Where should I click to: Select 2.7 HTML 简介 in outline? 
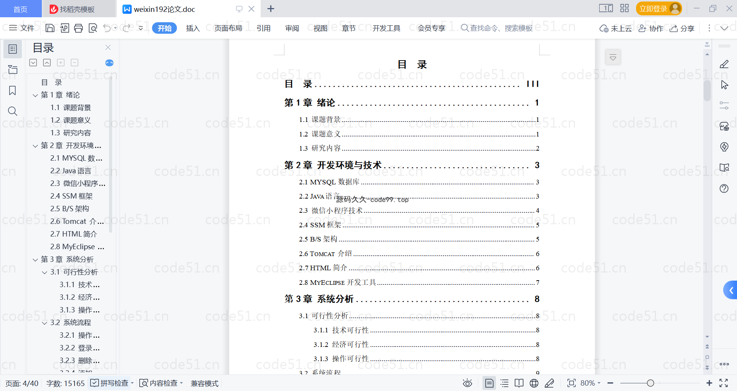tap(74, 234)
